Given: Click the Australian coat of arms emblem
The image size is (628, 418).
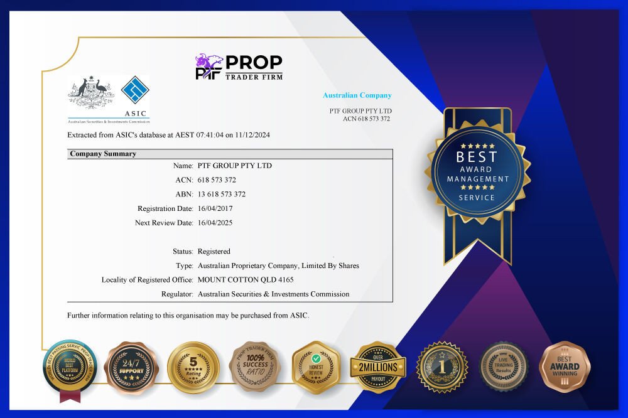Looking at the screenshot, I should point(91,94).
